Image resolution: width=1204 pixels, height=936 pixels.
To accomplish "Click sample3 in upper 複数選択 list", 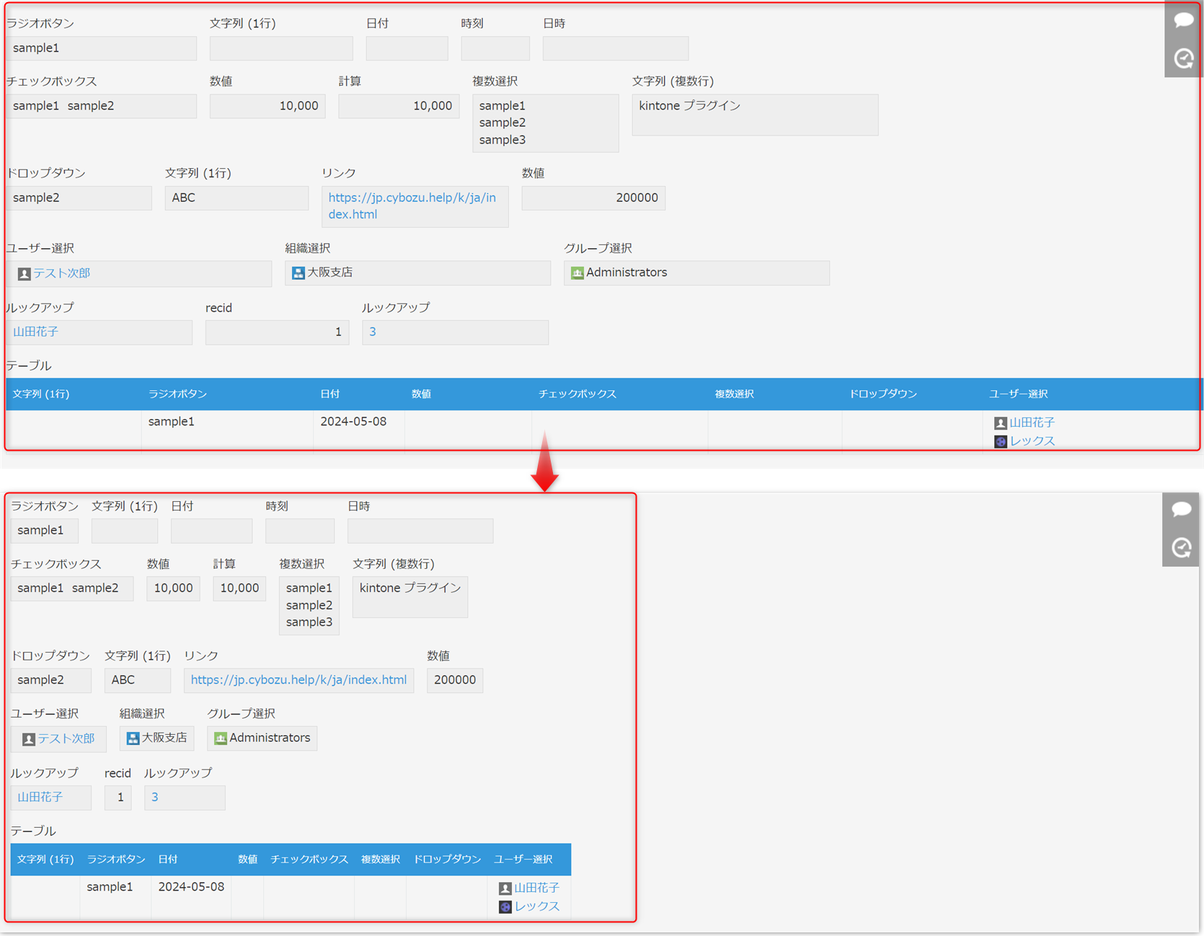I will pyautogui.click(x=503, y=140).
